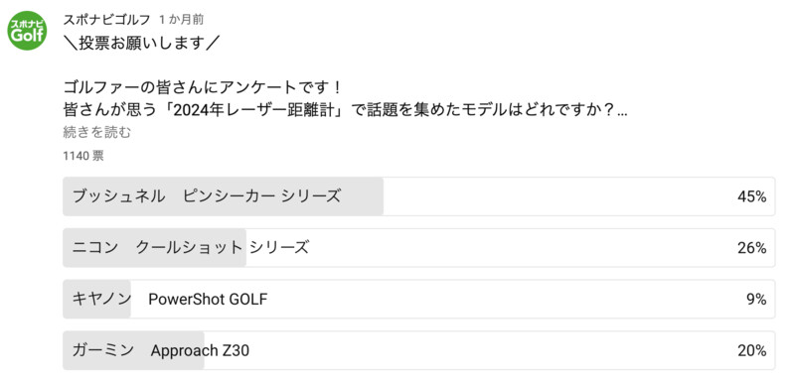This screenshot has width=791, height=384.
Task: Click the 45% result label
Action: pos(752,197)
